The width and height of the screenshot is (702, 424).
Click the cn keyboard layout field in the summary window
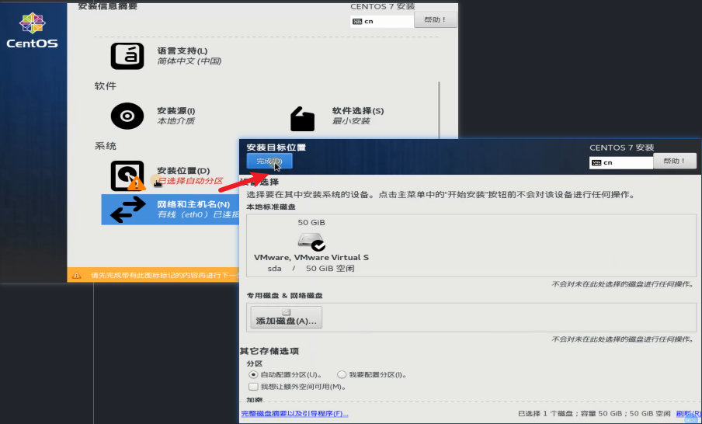pyautogui.click(x=382, y=21)
